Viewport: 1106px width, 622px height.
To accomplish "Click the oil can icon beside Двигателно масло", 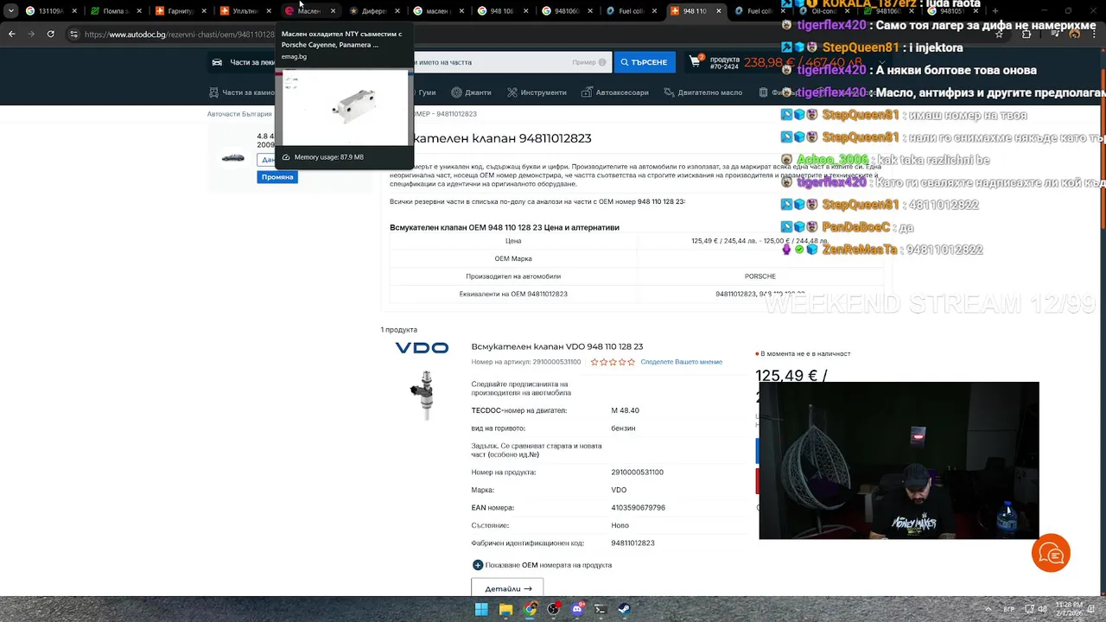I will point(670,92).
